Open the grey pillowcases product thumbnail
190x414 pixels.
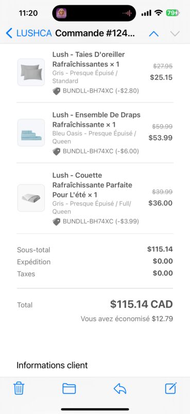[31, 72]
